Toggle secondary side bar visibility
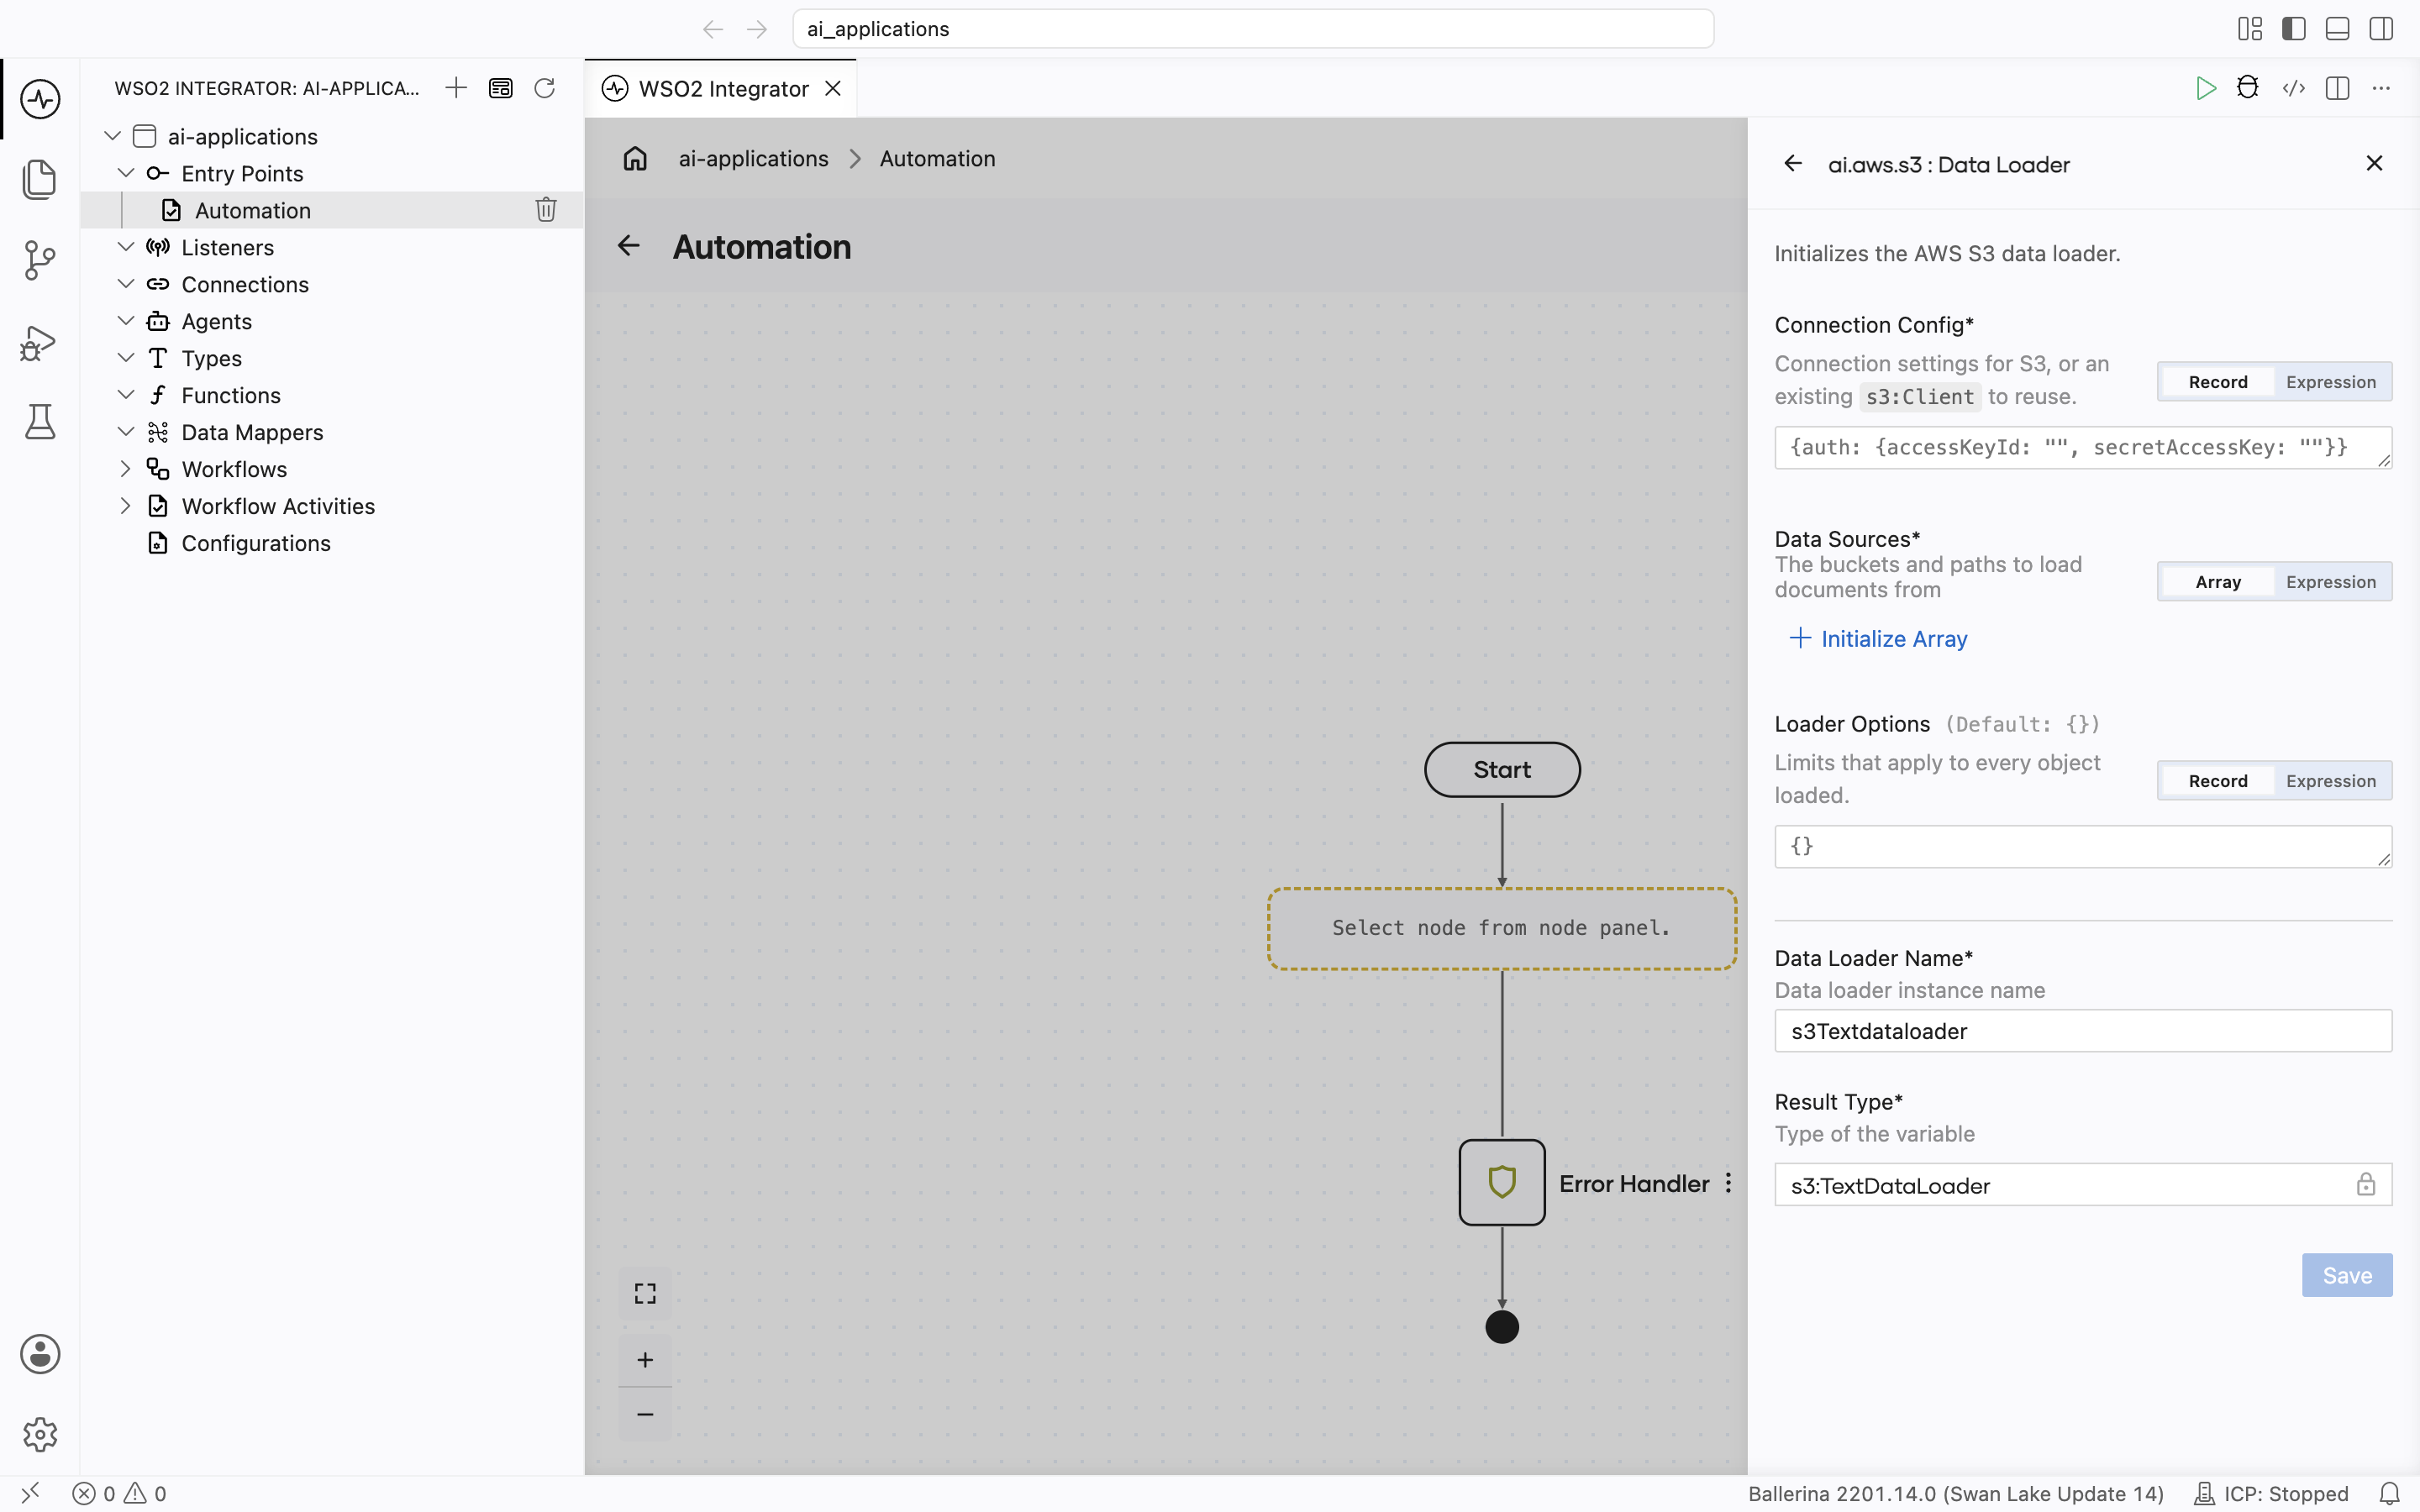This screenshot has height=1512, width=2420. coord(2382,29)
